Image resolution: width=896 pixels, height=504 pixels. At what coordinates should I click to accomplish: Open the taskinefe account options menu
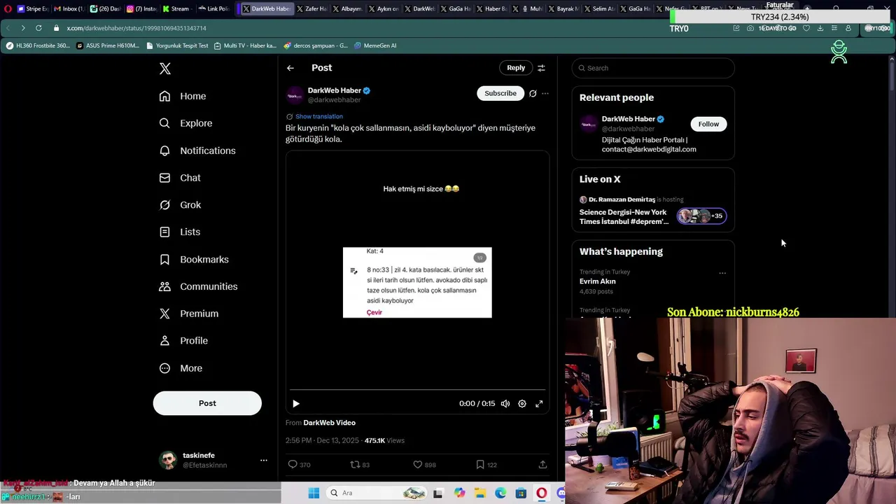pyautogui.click(x=264, y=460)
